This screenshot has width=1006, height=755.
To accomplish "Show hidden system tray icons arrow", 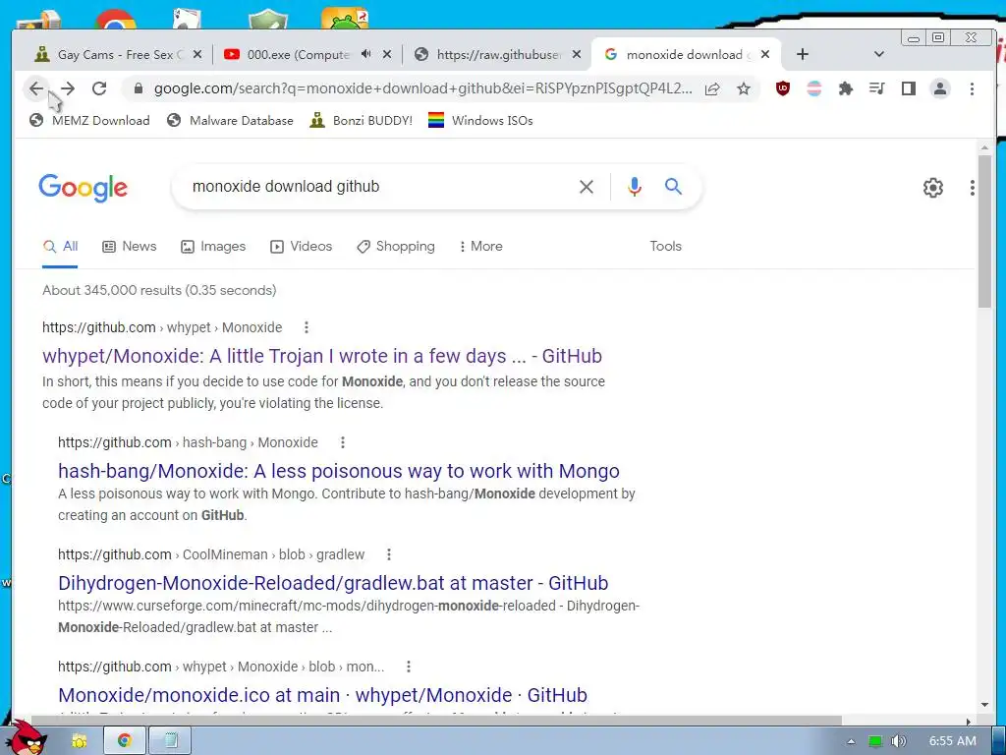I will (x=852, y=741).
